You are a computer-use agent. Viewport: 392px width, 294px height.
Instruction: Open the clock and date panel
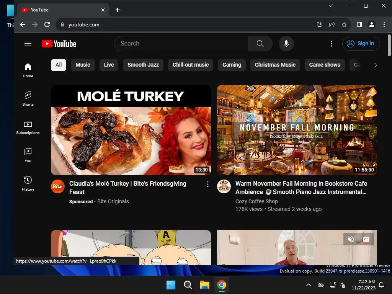click(364, 285)
